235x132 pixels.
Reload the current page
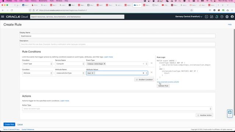pos(12,10)
